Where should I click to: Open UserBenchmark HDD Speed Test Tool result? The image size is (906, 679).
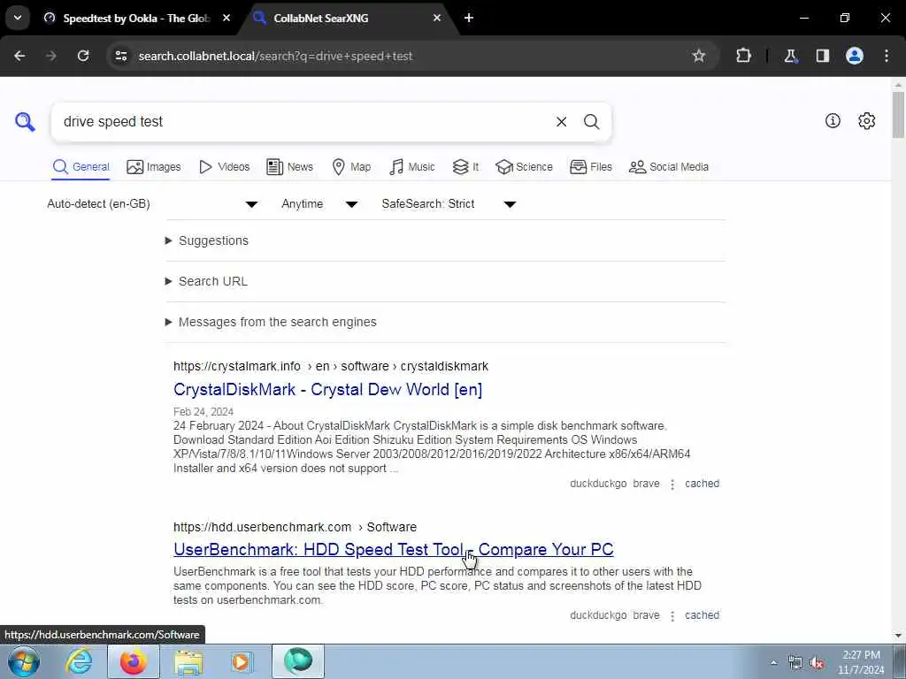(x=394, y=549)
